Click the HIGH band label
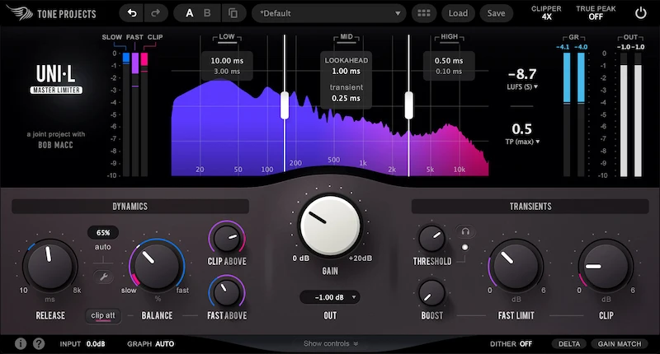Viewport: 660px width, 354px height. [449, 36]
